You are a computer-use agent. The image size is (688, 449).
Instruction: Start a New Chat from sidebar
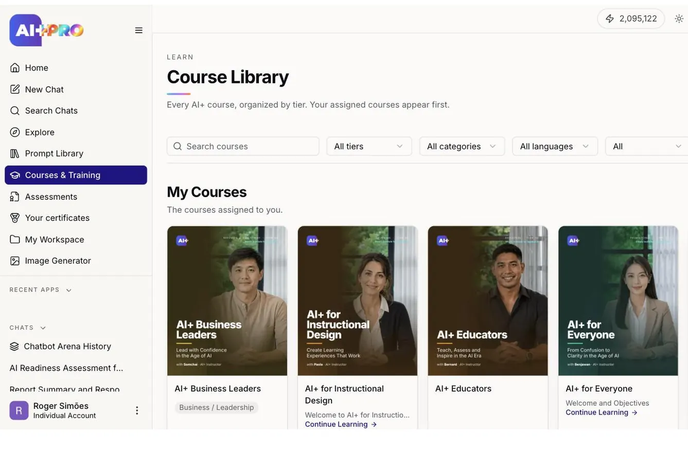(x=76, y=90)
